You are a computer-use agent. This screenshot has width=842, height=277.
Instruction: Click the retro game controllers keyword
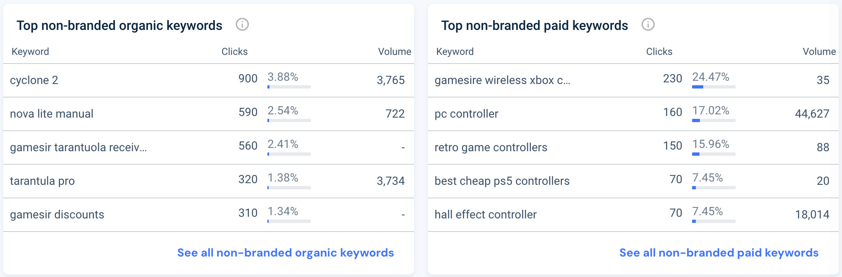(x=491, y=147)
